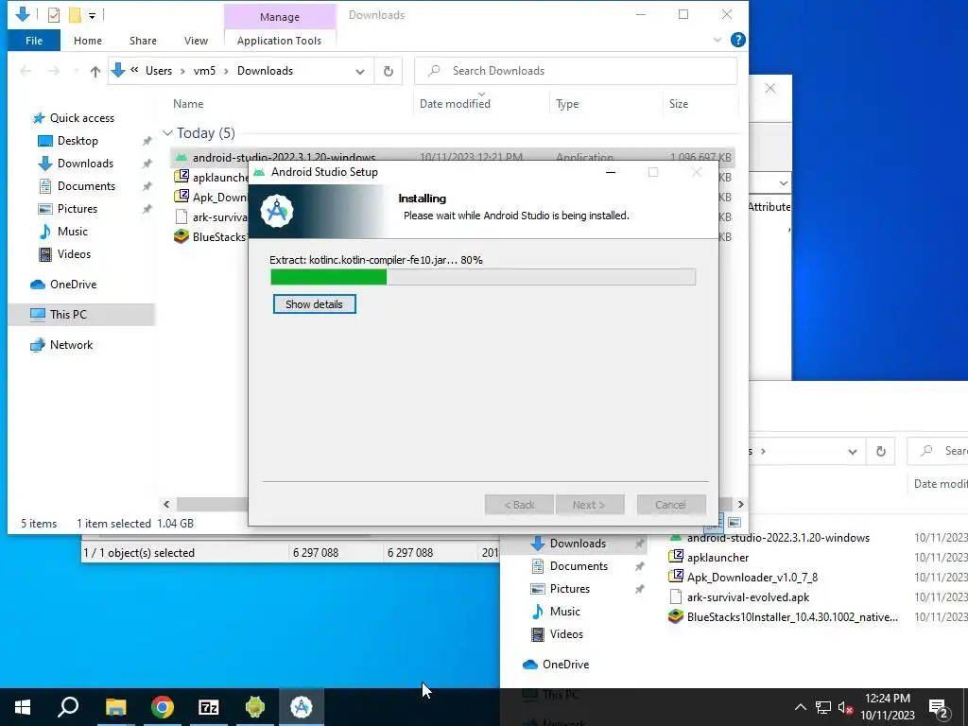Select BlueStacks10Installer in background Explorer
This screenshot has width=968, height=726.
click(792, 616)
